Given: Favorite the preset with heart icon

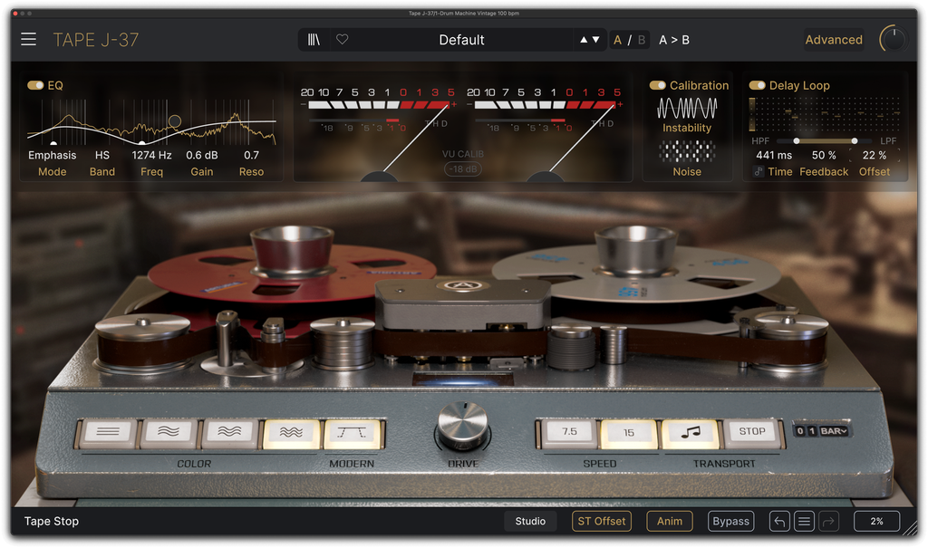Looking at the screenshot, I should (x=342, y=39).
